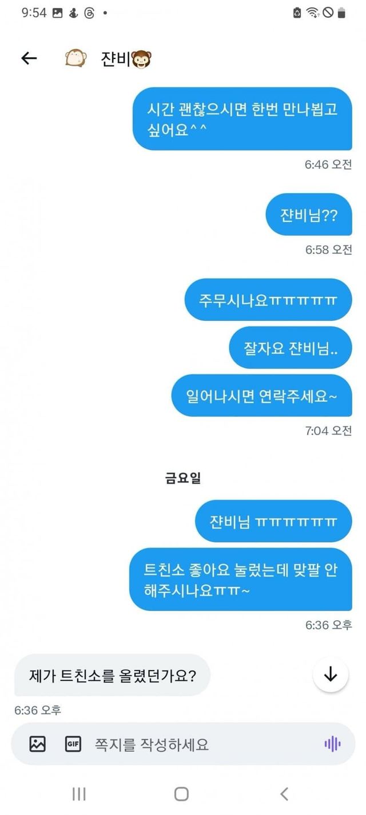Open 쟌비 conversation name header
Viewport: 366px width, 815px height.
[x=126, y=58]
